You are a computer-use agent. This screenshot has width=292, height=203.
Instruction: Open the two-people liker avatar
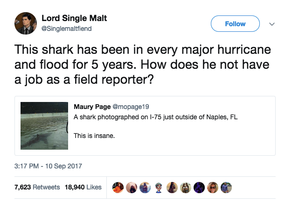tap(186, 188)
